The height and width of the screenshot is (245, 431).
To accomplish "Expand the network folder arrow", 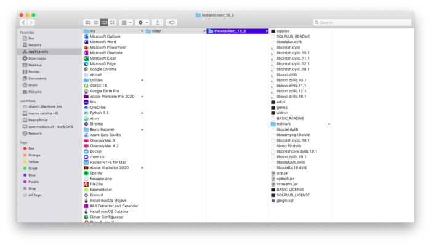I will point(329,124).
